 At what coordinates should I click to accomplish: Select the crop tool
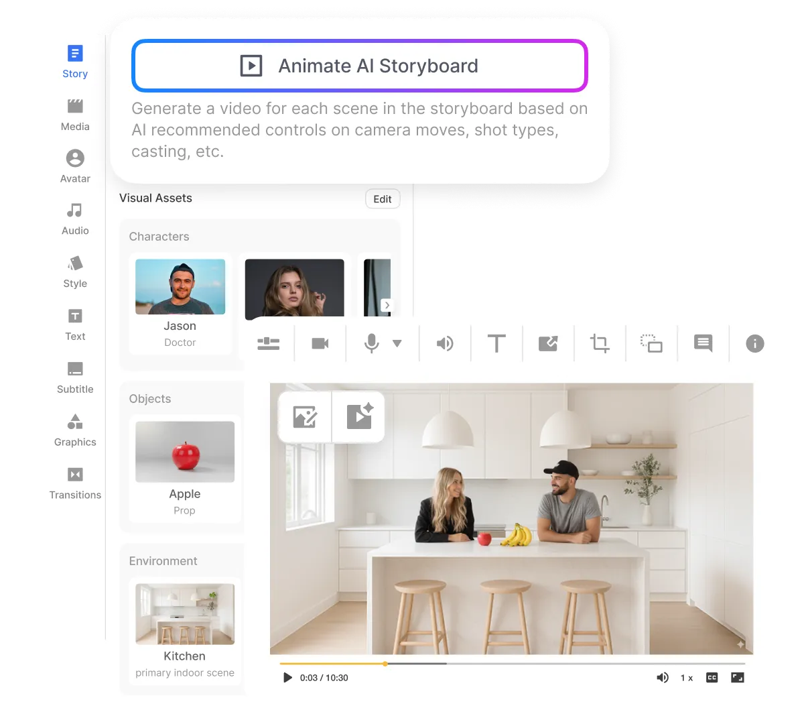tap(600, 343)
